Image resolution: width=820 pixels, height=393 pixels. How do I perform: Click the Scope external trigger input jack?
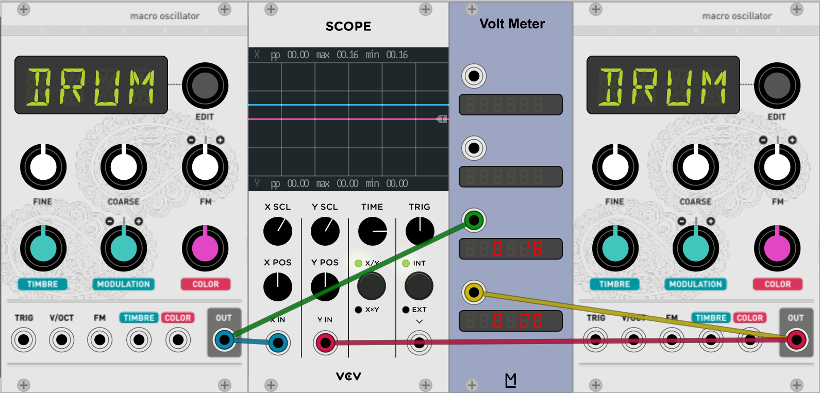pos(419,343)
